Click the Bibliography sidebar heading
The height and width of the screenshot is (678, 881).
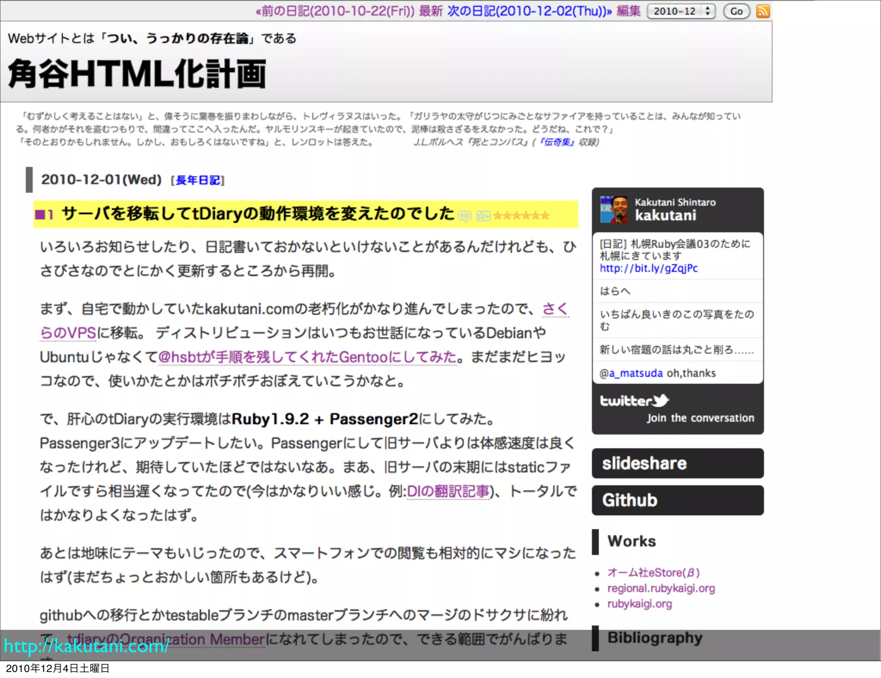point(655,638)
